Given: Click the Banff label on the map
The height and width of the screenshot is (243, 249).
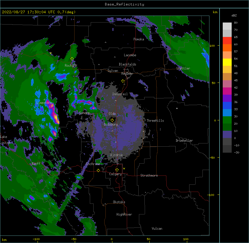Looking at the screenshot, I should pyautogui.click(x=36, y=164).
